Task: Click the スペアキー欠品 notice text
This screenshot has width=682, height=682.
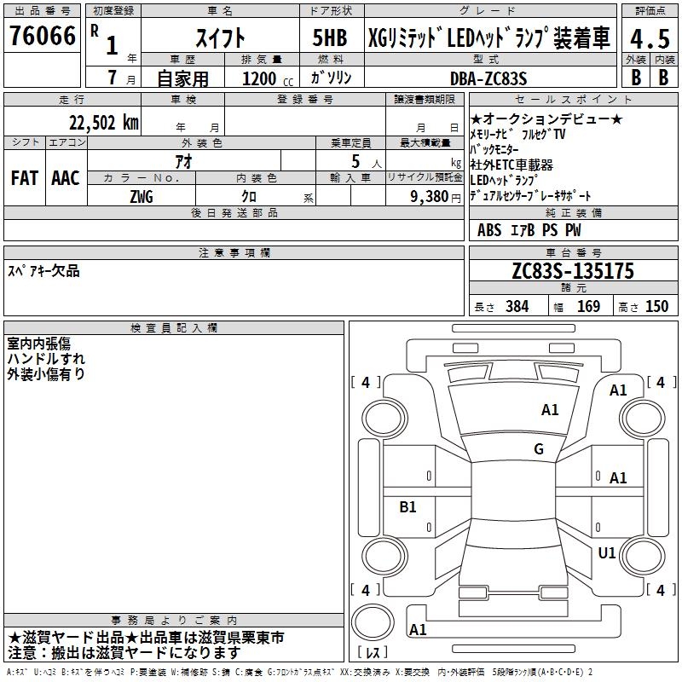Action: pyautogui.click(x=43, y=271)
